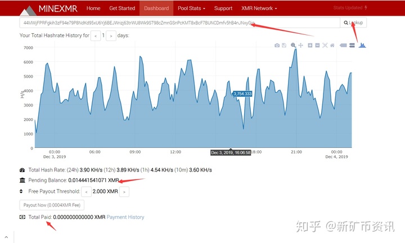Zoom out on the hashrate chart
The height and width of the screenshot is (243, 405).
(x=317, y=46)
